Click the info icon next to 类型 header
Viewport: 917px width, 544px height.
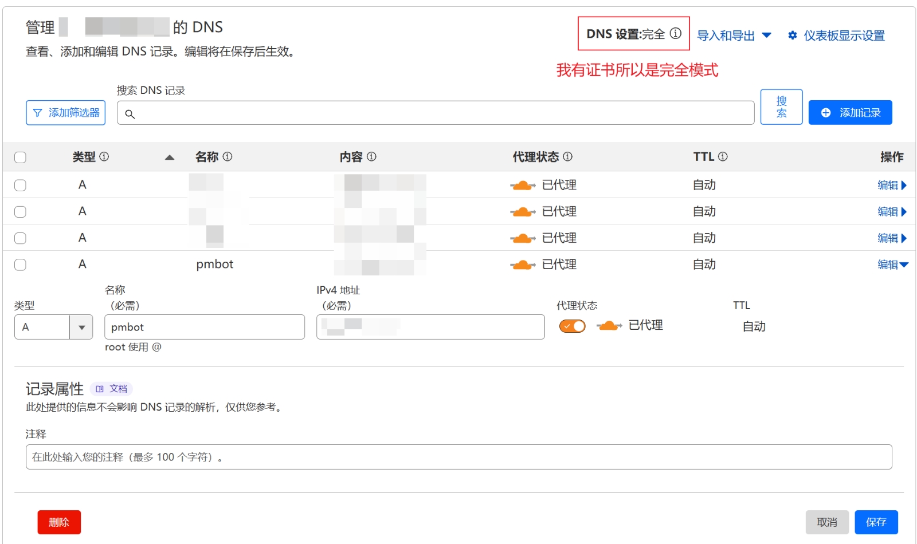(104, 156)
